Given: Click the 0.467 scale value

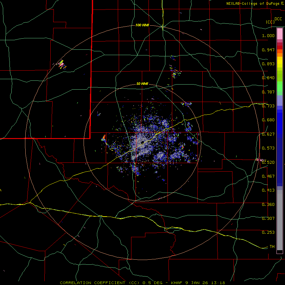Looking at the screenshot, I should (268, 176).
